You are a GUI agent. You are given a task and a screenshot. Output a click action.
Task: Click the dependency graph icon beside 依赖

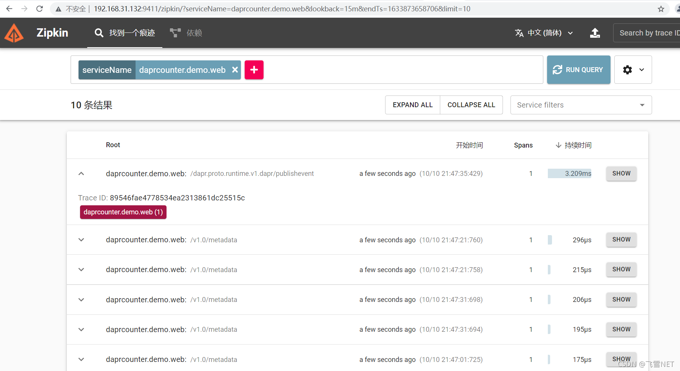click(x=175, y=33)
